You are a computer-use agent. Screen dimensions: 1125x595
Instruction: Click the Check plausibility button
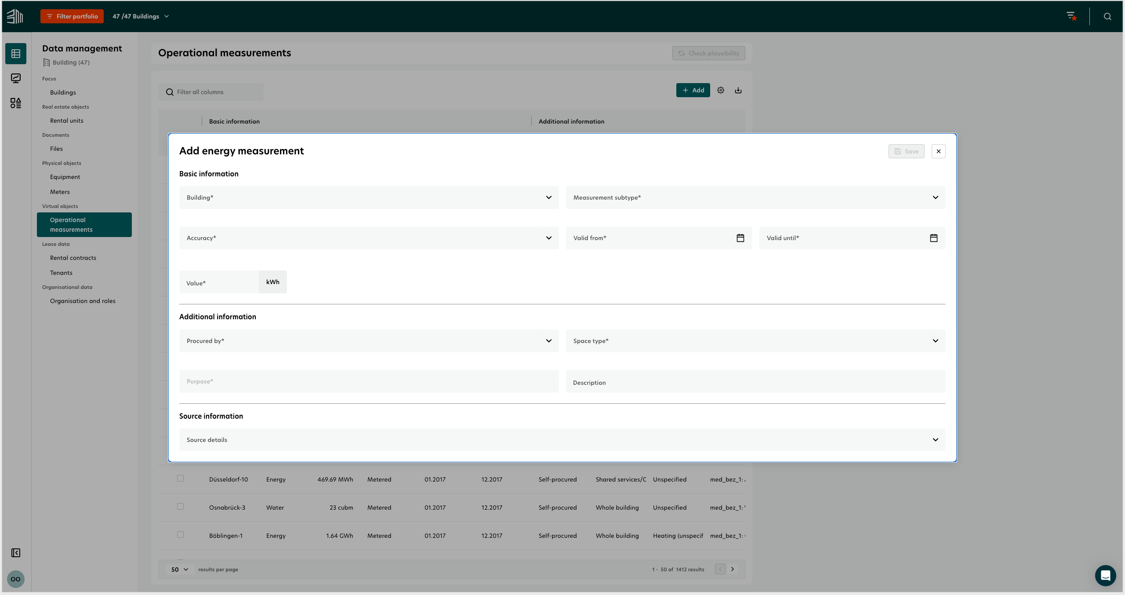(x=709, y=53)
